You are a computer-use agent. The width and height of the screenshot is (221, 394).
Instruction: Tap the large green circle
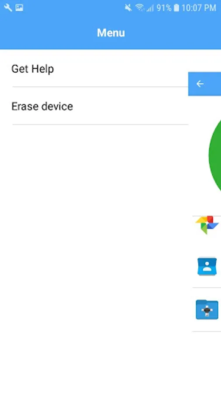tap(215, 154)
